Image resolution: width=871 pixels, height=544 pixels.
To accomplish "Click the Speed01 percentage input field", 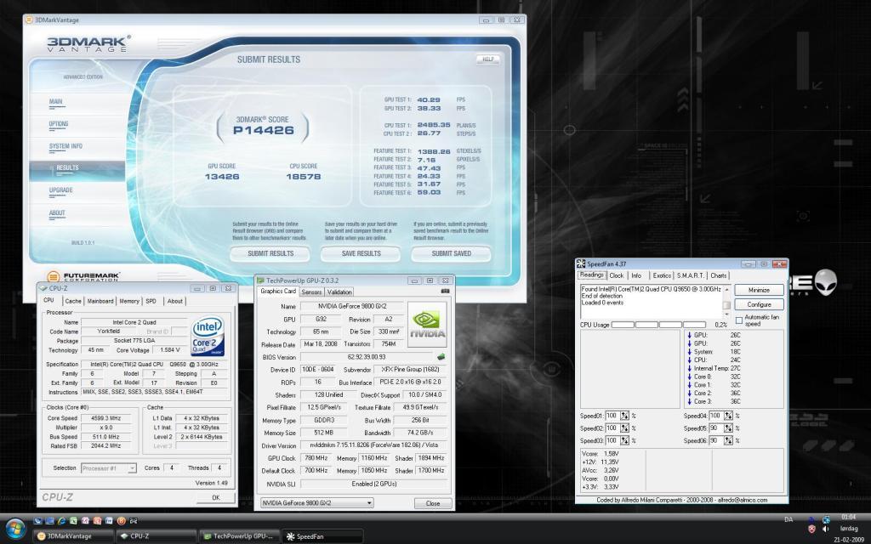I will [612, 416].
